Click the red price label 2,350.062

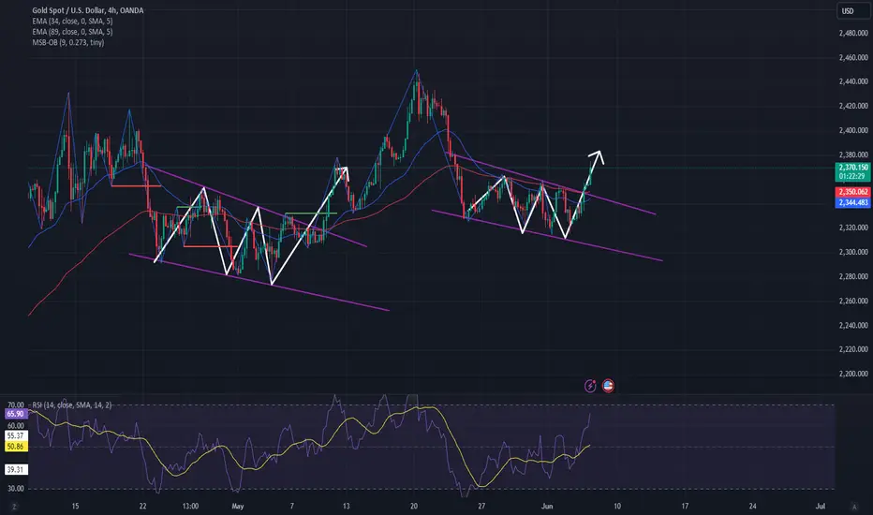pos(853,192)
